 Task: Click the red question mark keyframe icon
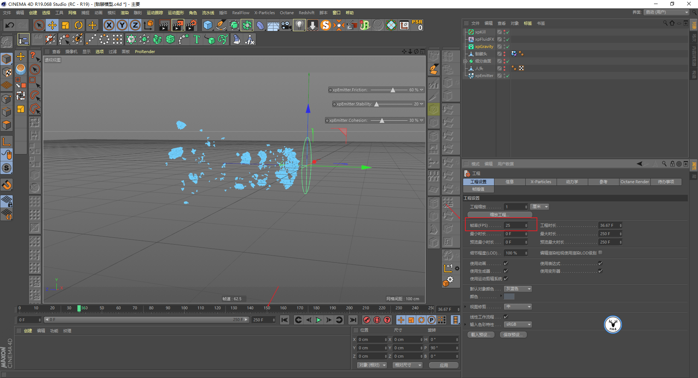point(388,320)
